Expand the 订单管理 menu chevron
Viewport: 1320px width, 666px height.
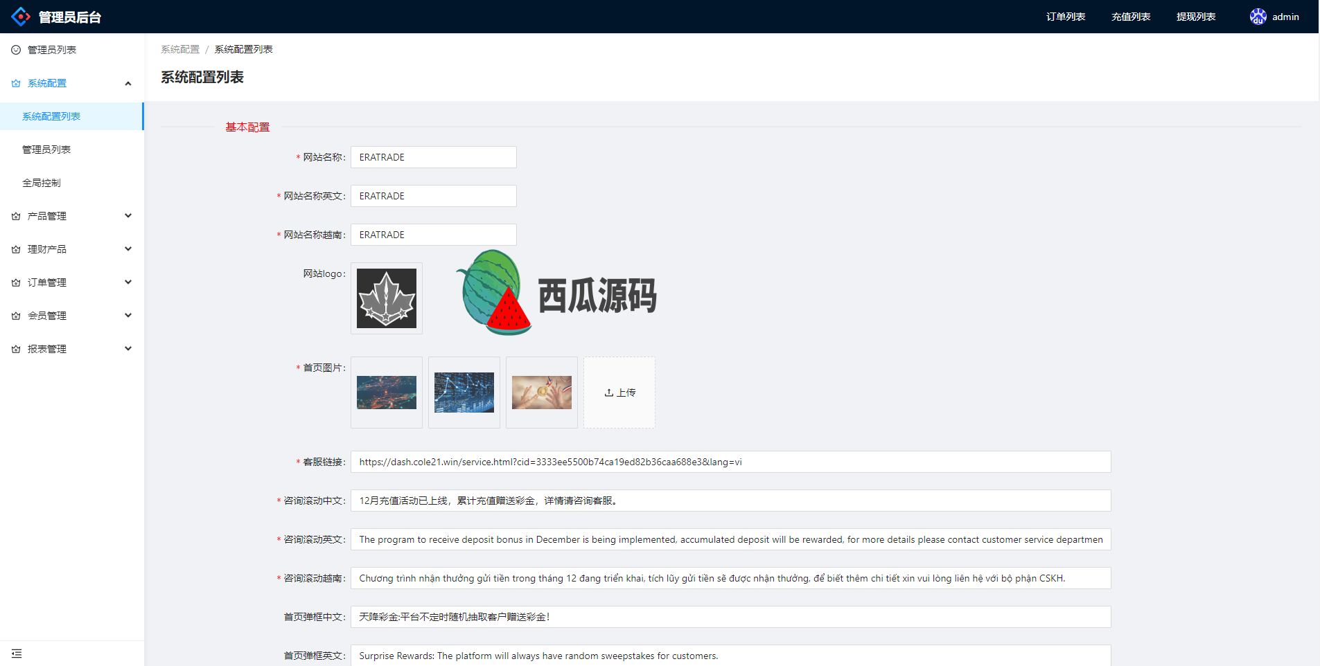click(128, 282)
